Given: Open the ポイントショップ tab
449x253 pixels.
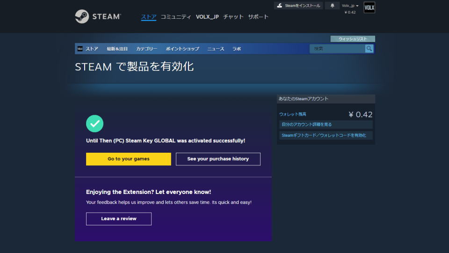Looking at the screenshot, I should click(182, 49).
